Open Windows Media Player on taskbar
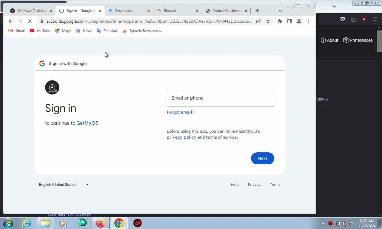The image size is (382, 229). coord(63,223)
